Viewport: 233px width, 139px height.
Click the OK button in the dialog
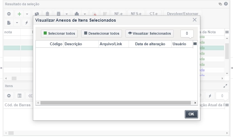pyautogui.click(x=191, y=114)
